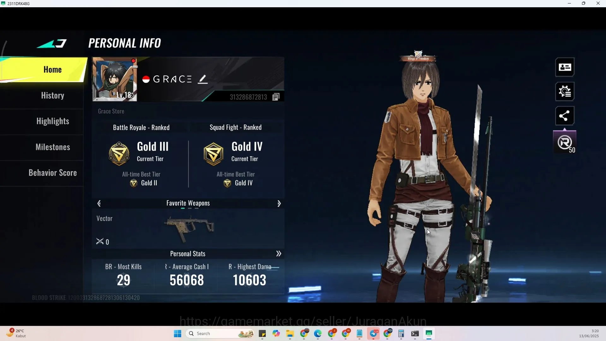Switch to the Highlights tab
606x341 pixels.
pos(52,122)
